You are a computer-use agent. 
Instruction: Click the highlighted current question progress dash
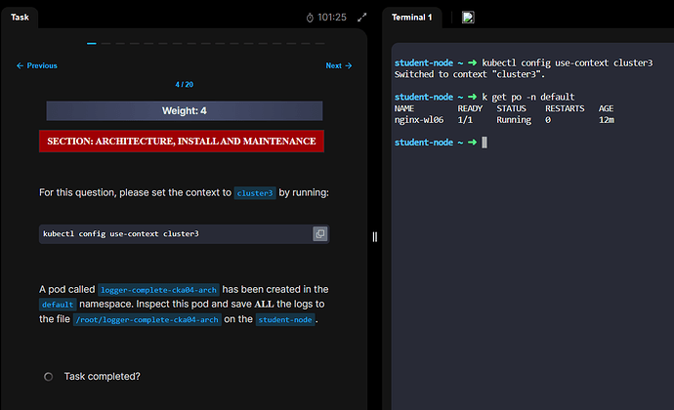point(92,43)
